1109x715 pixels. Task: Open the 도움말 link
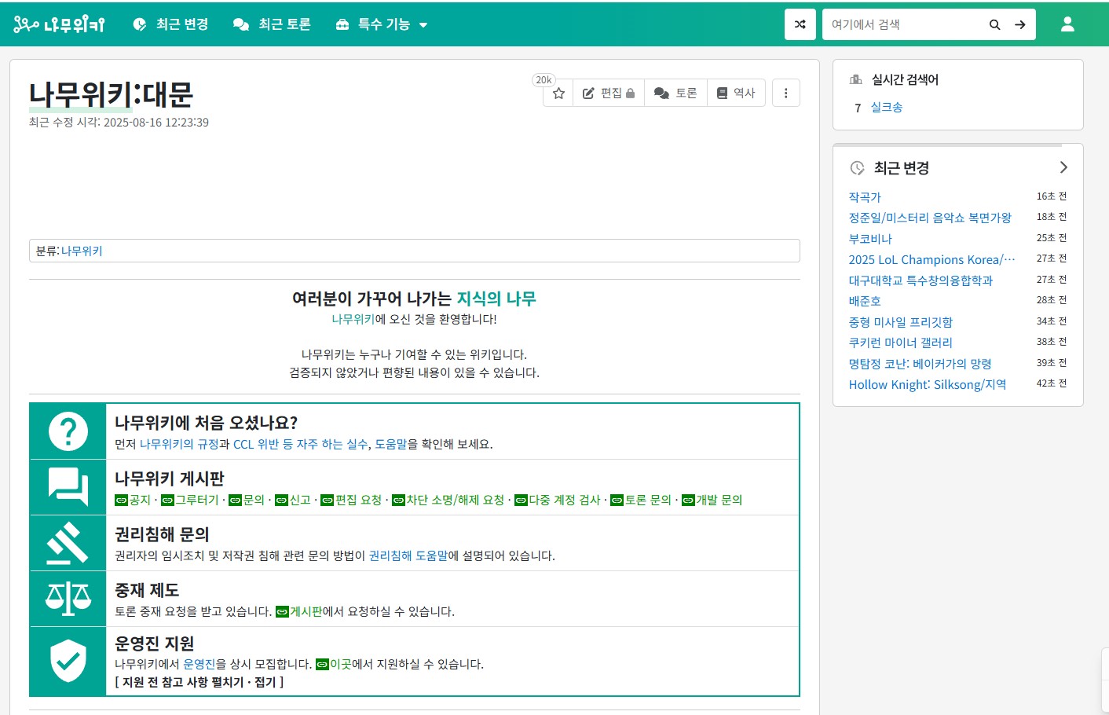click(x=391, y=444)
